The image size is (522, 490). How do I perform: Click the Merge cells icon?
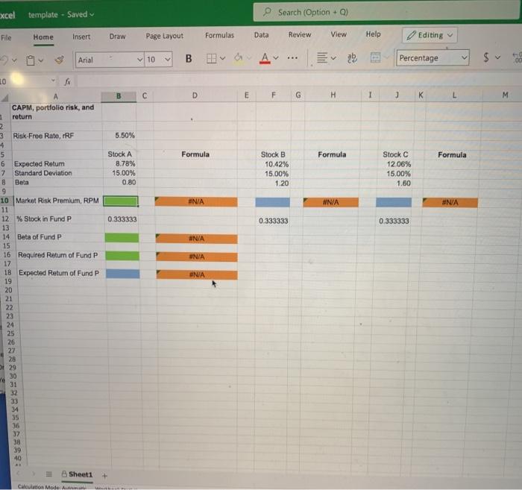click(376, 57)
